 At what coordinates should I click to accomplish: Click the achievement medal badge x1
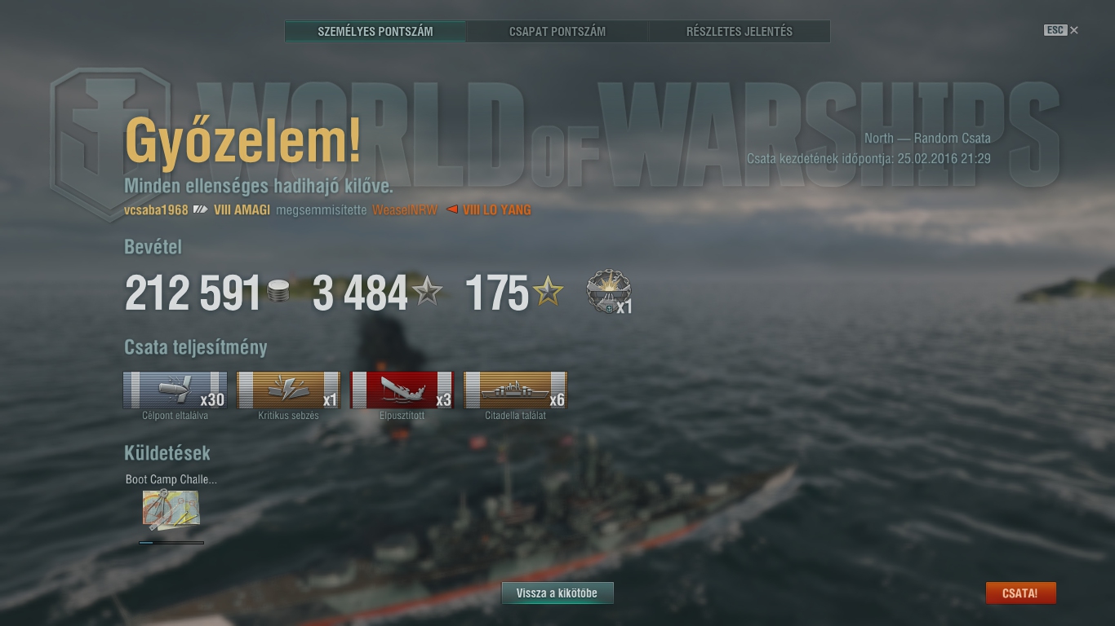click(608, 292)
